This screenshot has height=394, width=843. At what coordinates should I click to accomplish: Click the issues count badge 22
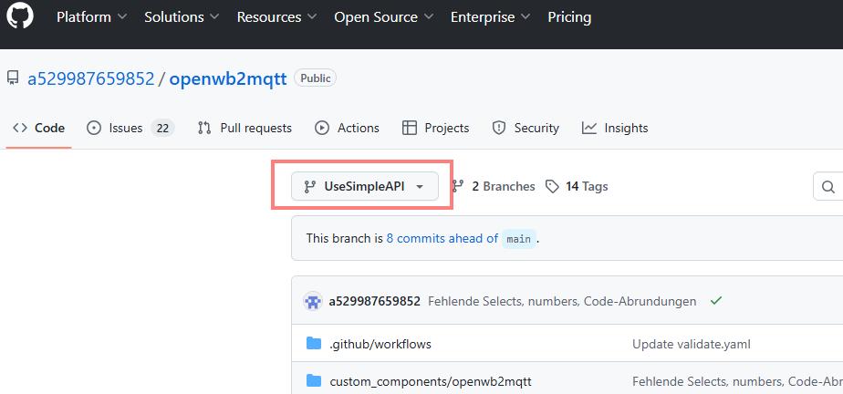(x=163, y=128)
